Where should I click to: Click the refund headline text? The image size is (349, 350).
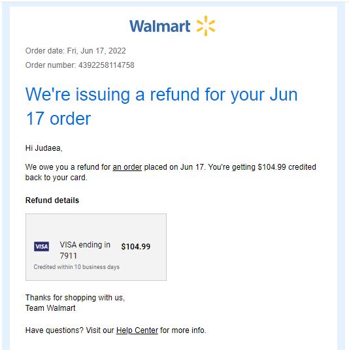[161, 106]
